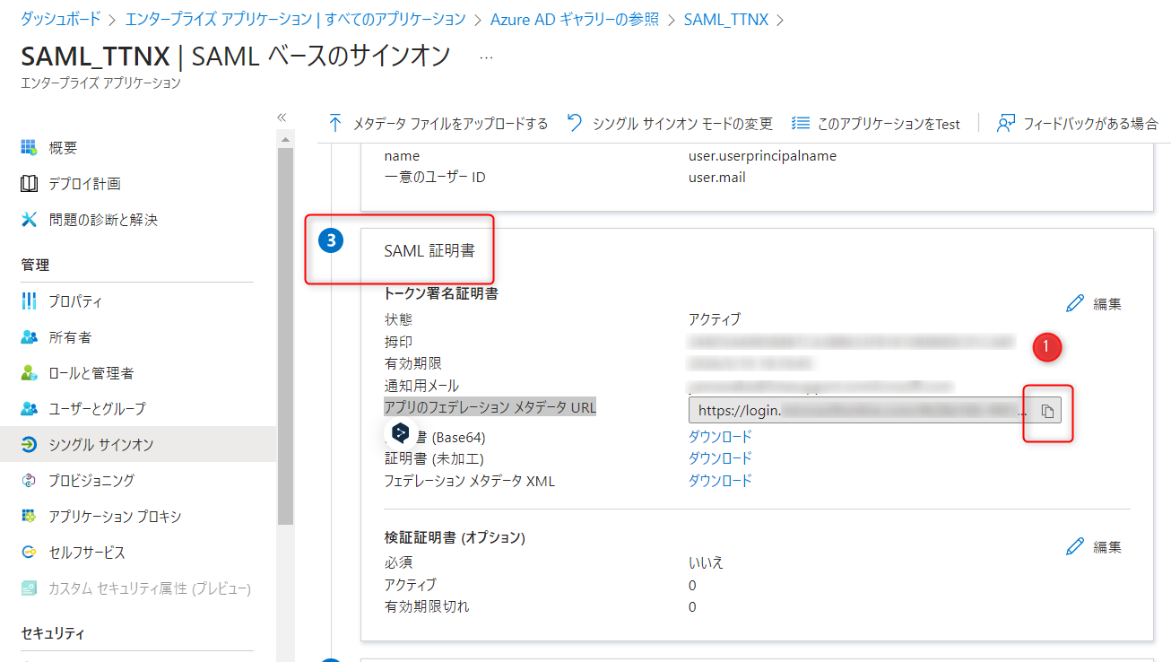1171x662 pixels.
Task: Click the pencil icon for 検証証明書 (オプション)
Action: [x=1075, y=547]
